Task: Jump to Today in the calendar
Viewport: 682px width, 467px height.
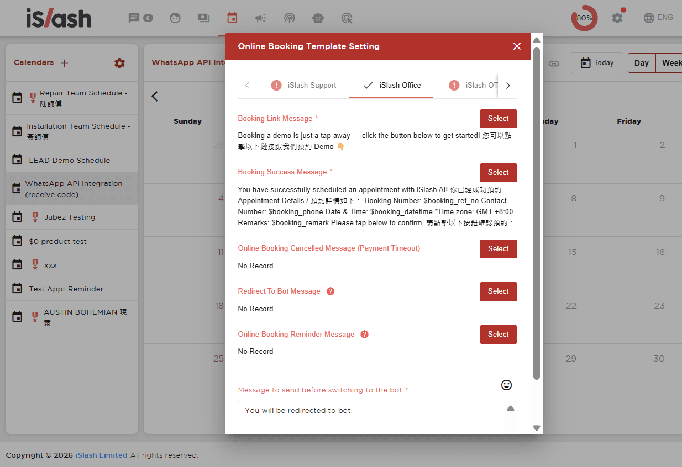Action: click(596, 63)
